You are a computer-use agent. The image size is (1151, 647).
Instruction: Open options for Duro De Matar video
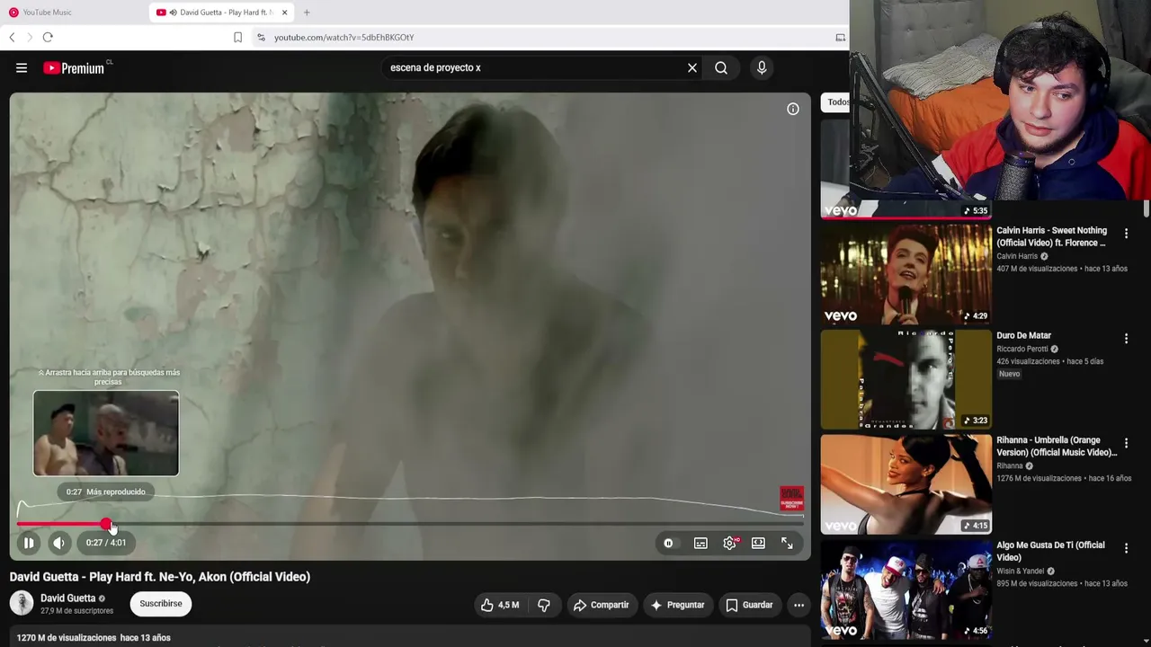click(x=1126, y=339)
